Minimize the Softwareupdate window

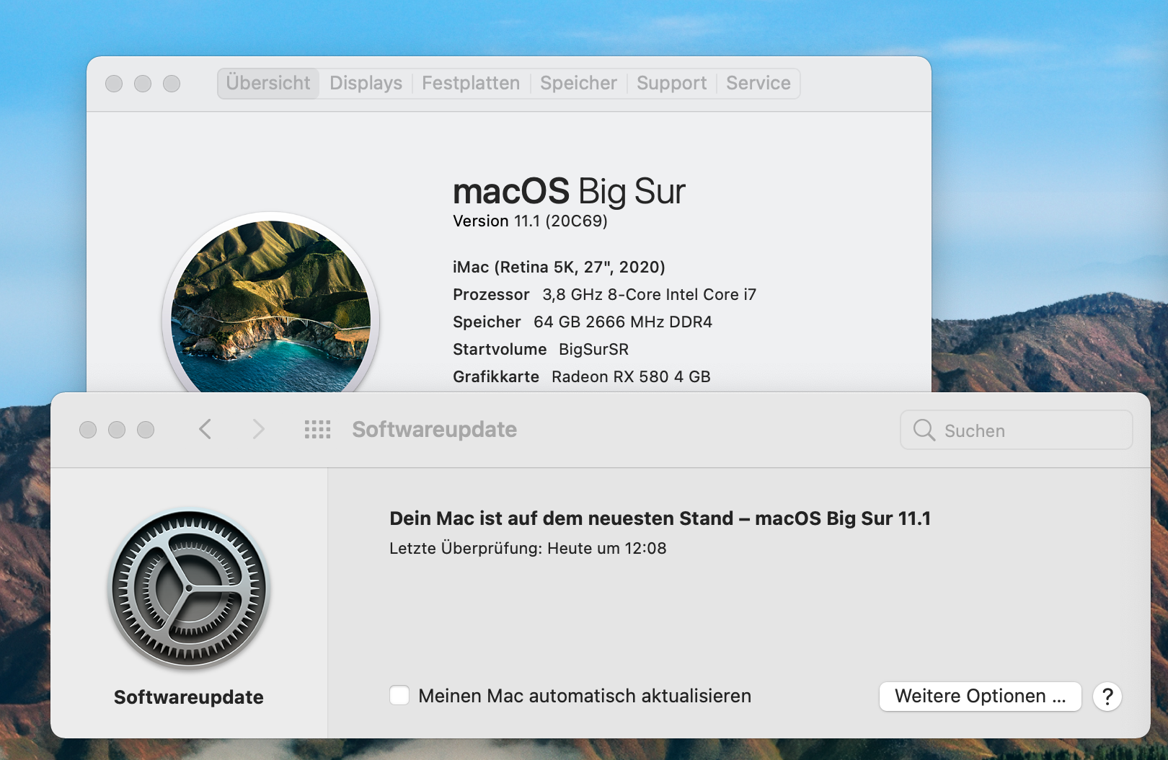coord(117,430)
